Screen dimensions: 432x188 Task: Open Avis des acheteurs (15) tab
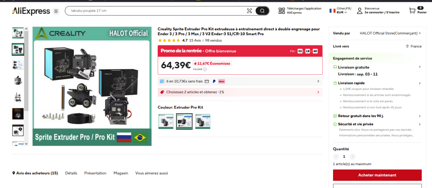[x=35, y=173]
